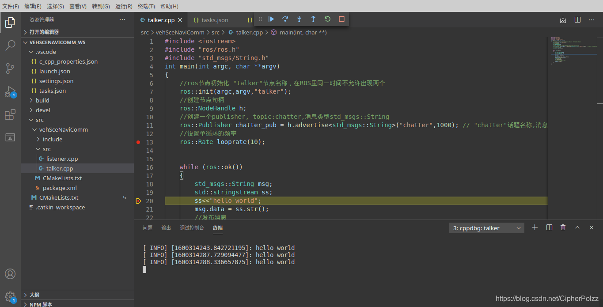Viewport: 603px width, 307px height.
Task: Expand the build folder
Action: (x=77, y=101)
